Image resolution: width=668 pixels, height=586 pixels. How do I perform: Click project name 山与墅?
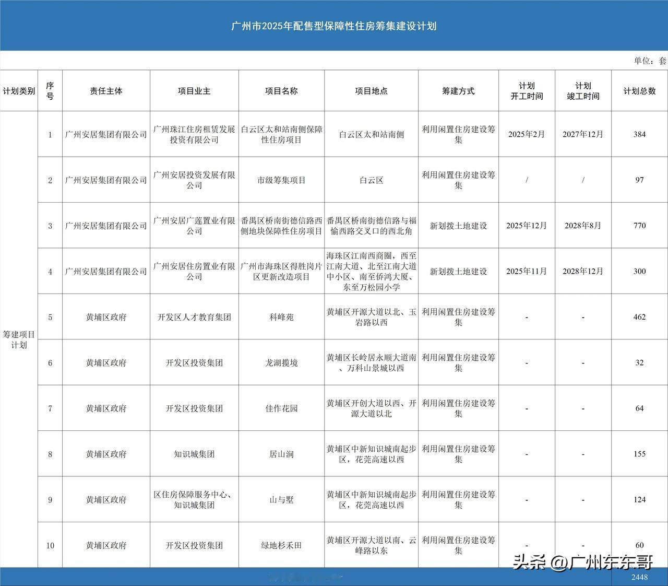coord(281,500)
